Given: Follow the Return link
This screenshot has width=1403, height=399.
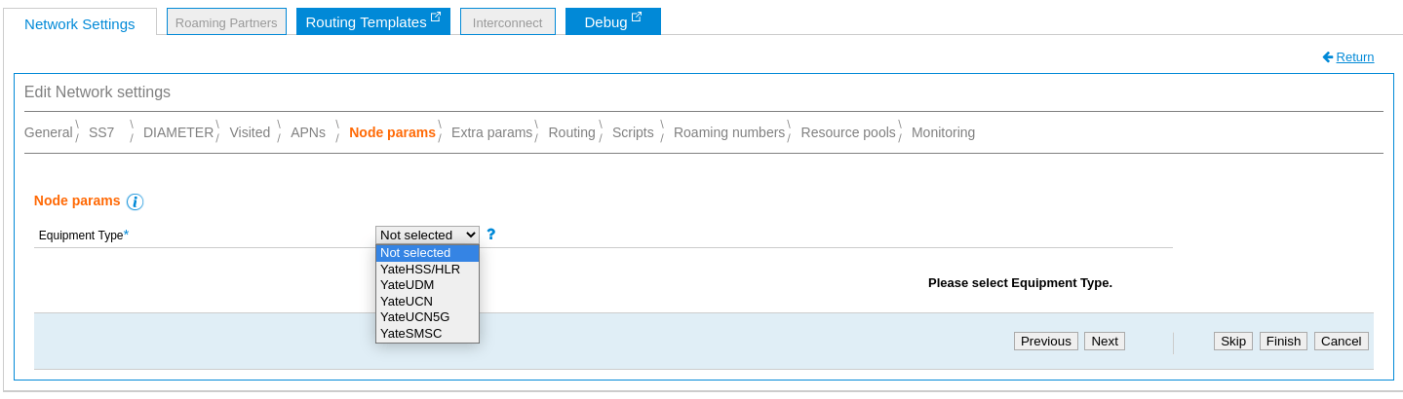Looking at the screenshot, I should click(x=1355, y=57).
